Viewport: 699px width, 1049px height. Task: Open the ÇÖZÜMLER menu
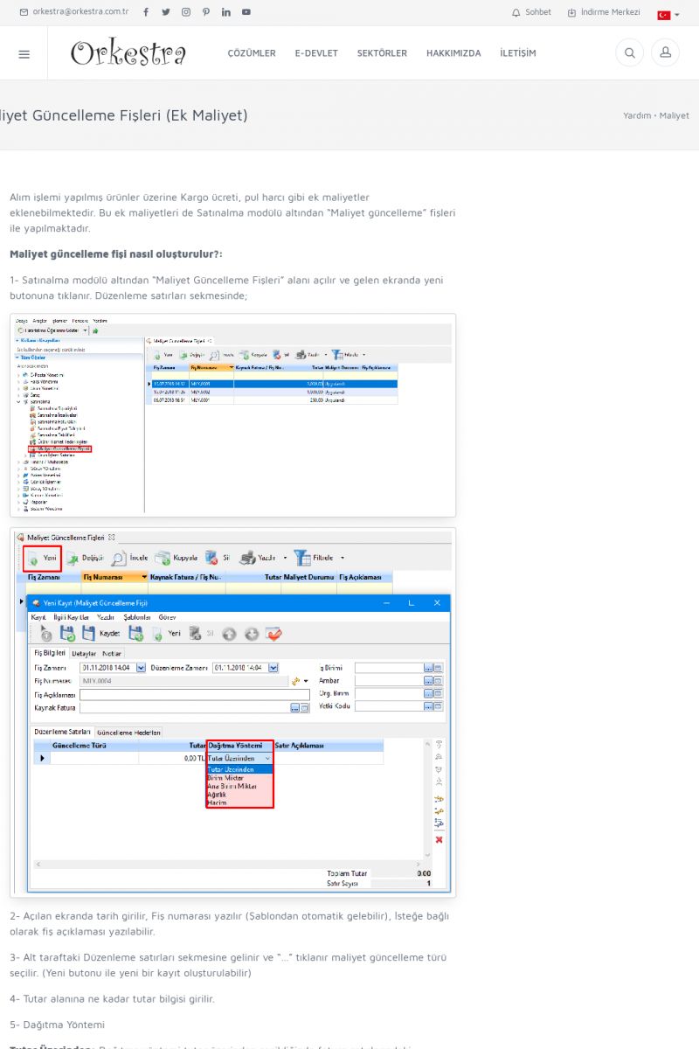pyautogui.click(x=252, y=53)
